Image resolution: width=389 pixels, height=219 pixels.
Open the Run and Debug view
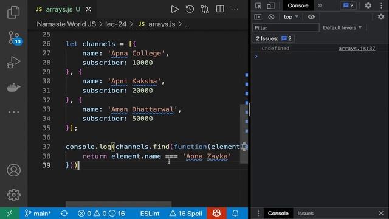point(13,62)
